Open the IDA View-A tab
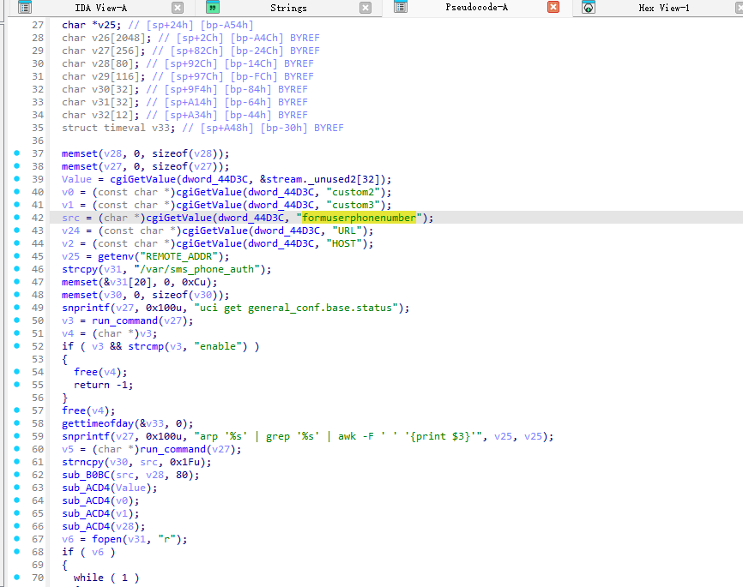 click(x=101, y=8)
